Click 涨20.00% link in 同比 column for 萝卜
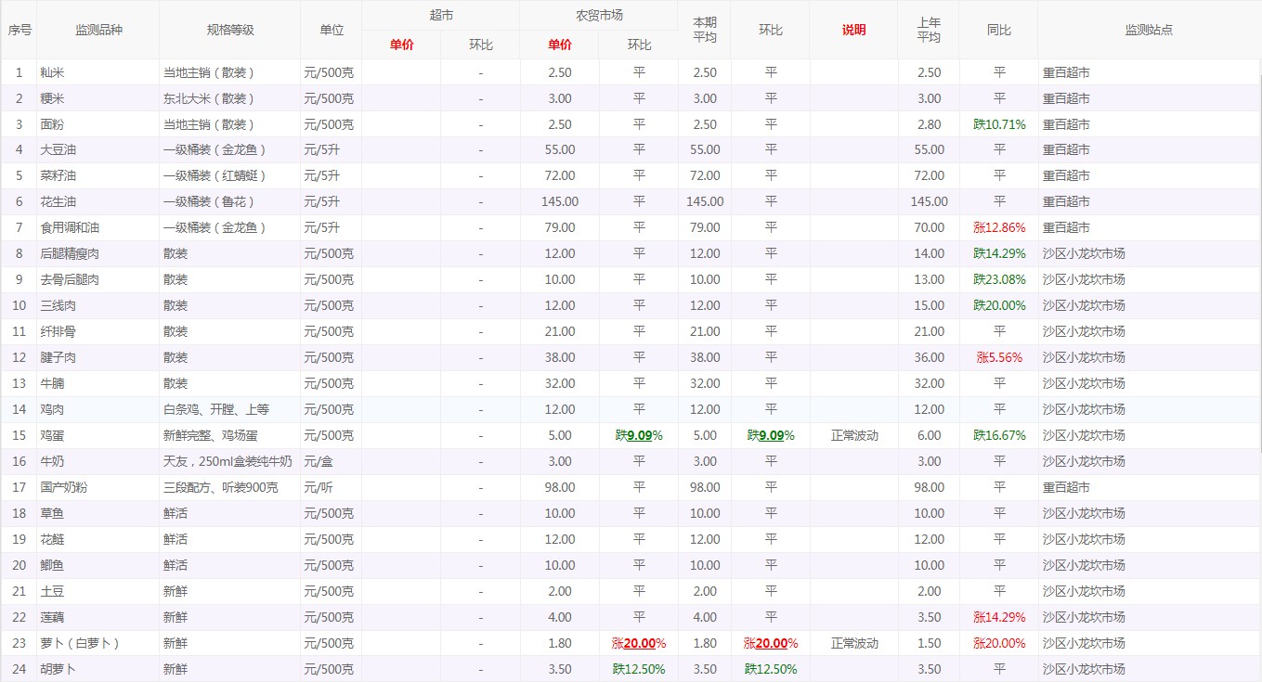Viewport: 1262px width, 682px height. coord(999,643)
